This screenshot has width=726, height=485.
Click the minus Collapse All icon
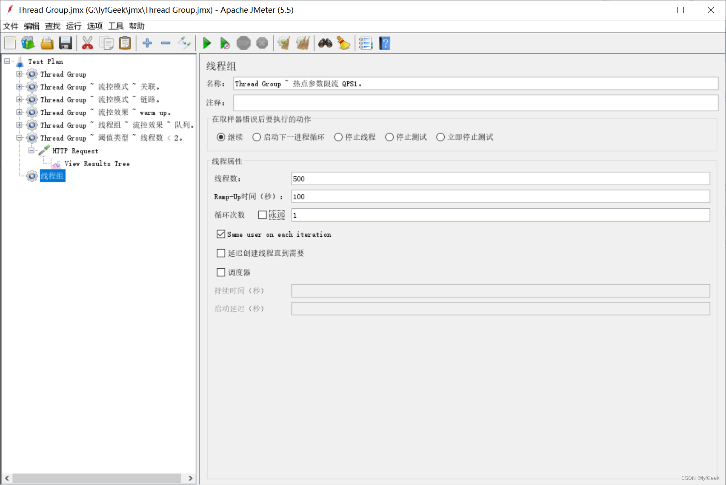tap(166, 43)
